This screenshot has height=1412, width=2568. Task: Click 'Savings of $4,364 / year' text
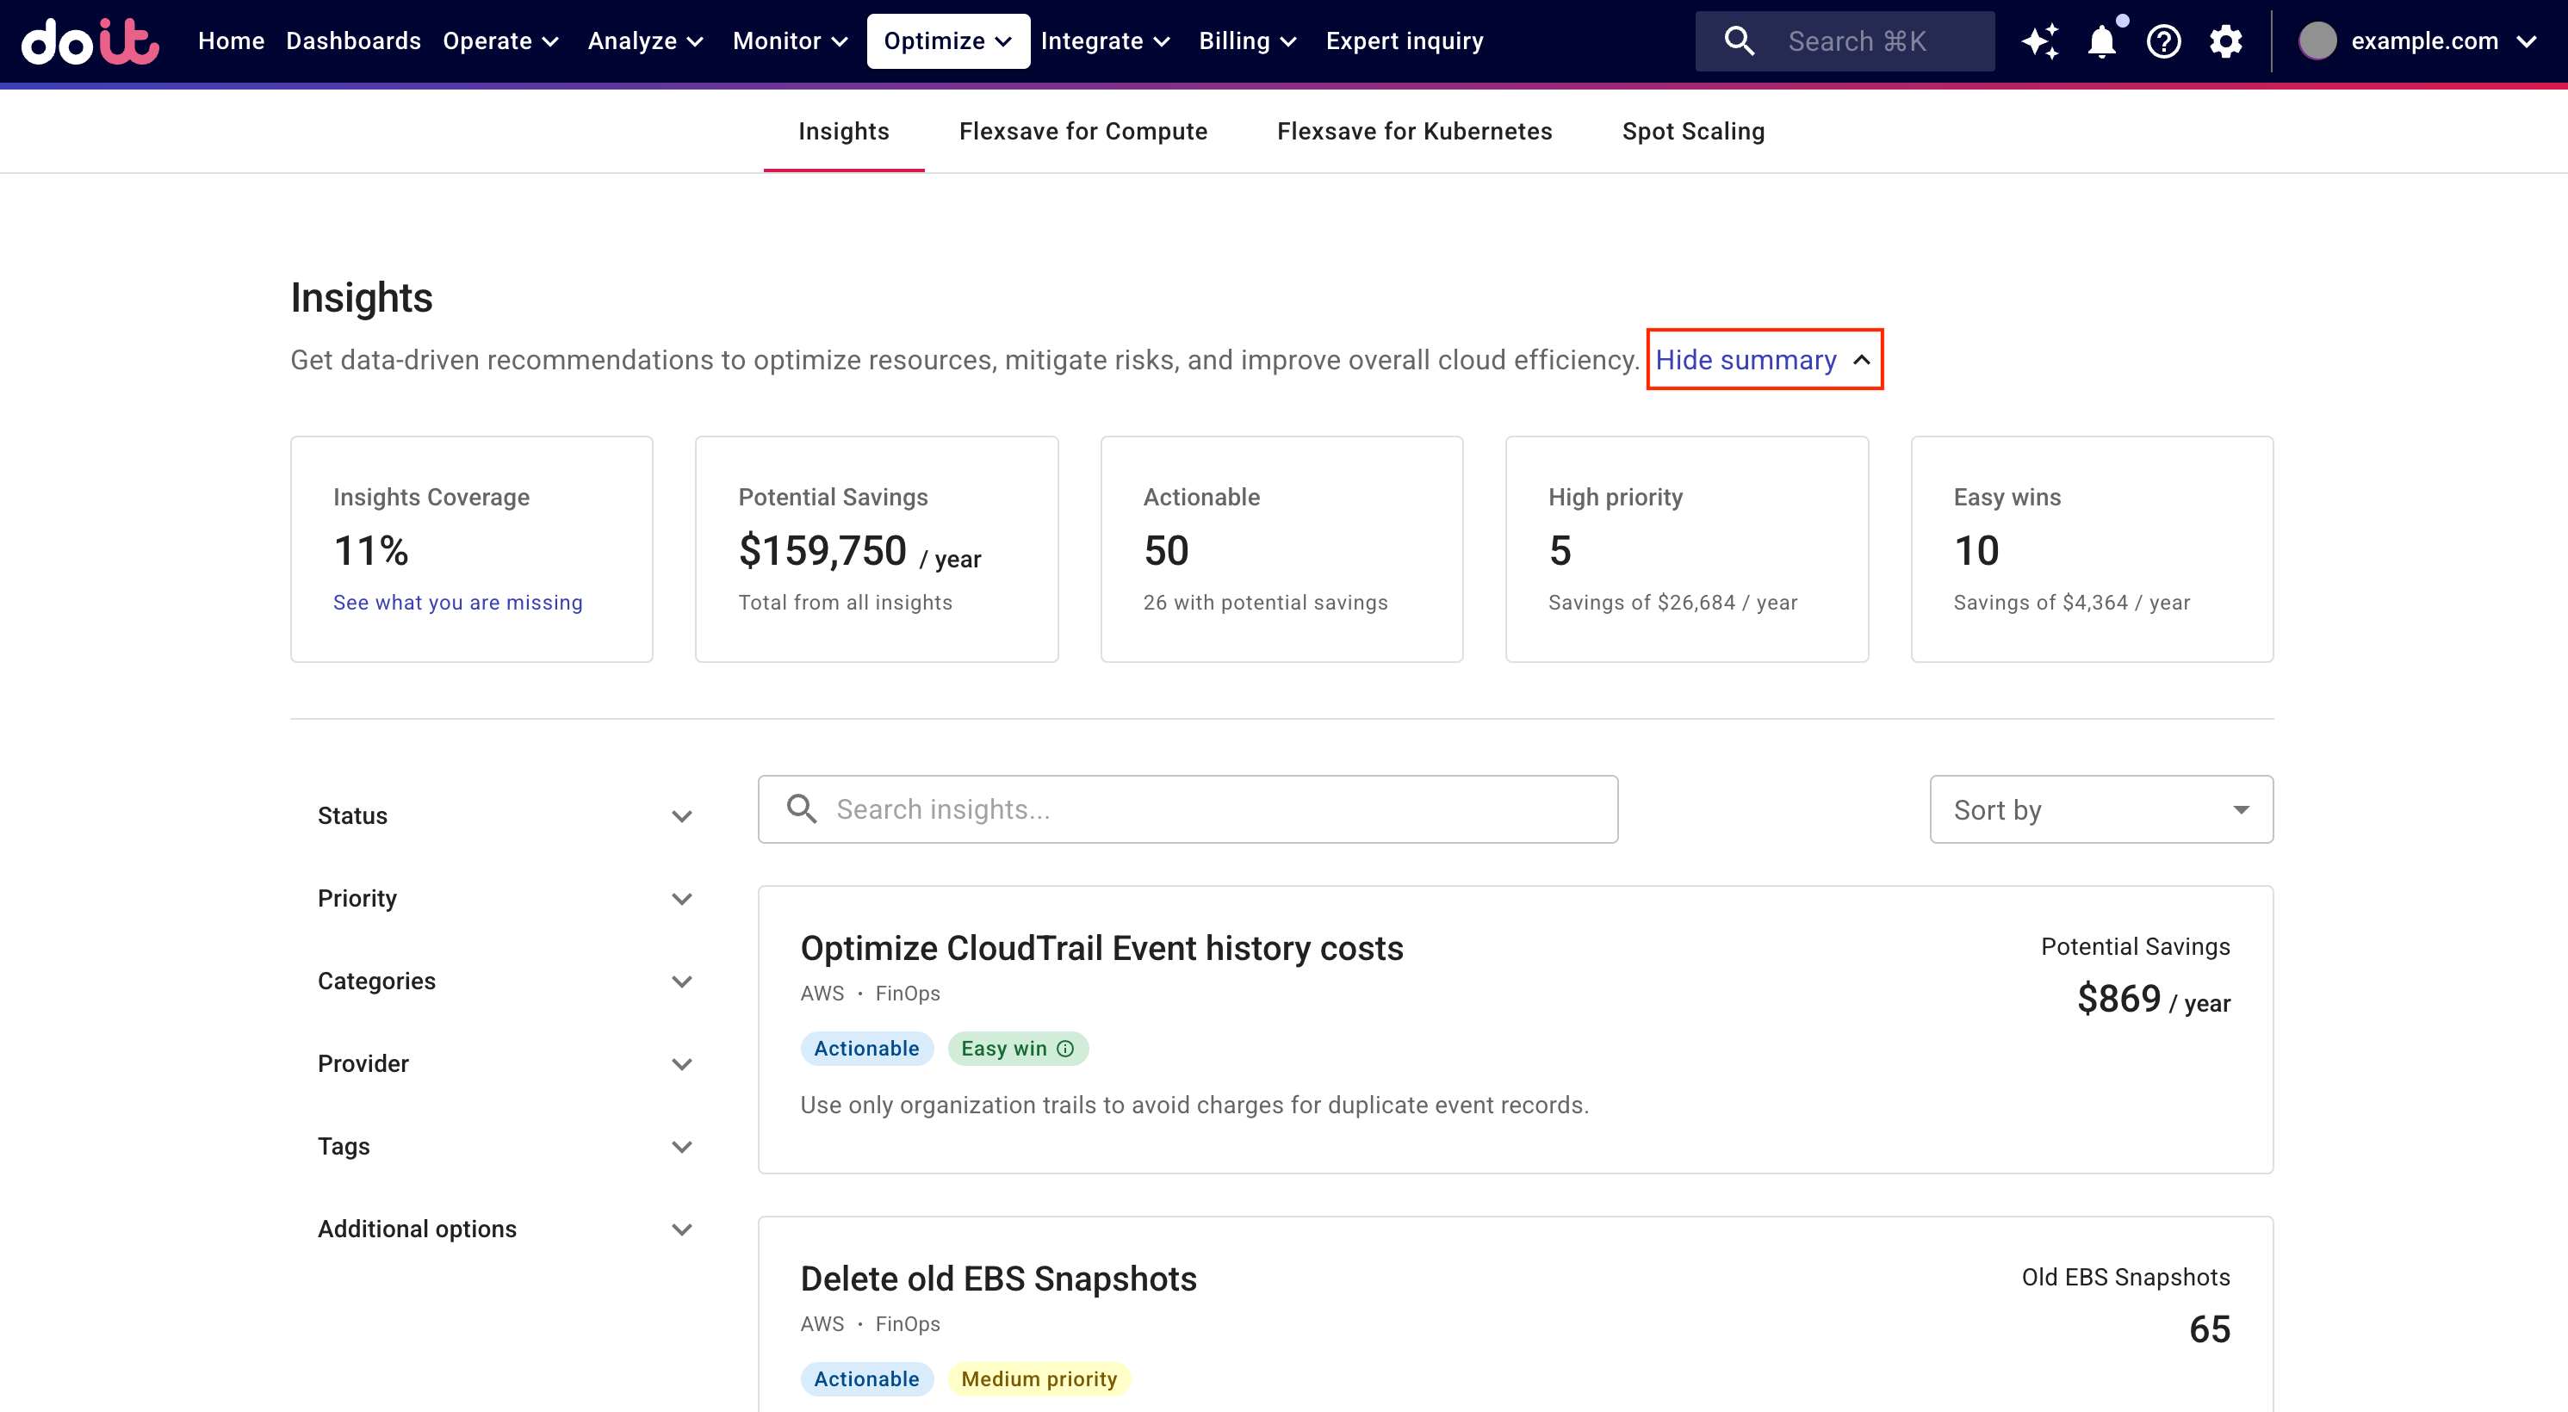click(2072, 602)
